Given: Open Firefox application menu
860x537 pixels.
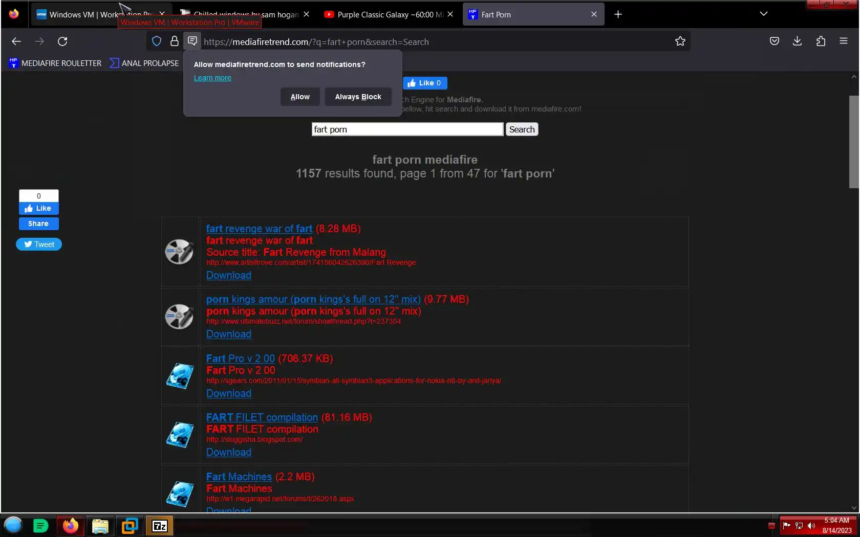Looking at the screenshot, I should [844, 41].
